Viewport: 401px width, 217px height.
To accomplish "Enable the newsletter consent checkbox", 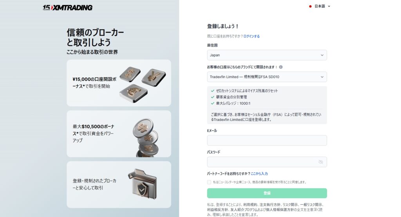I will pos(209,182).
